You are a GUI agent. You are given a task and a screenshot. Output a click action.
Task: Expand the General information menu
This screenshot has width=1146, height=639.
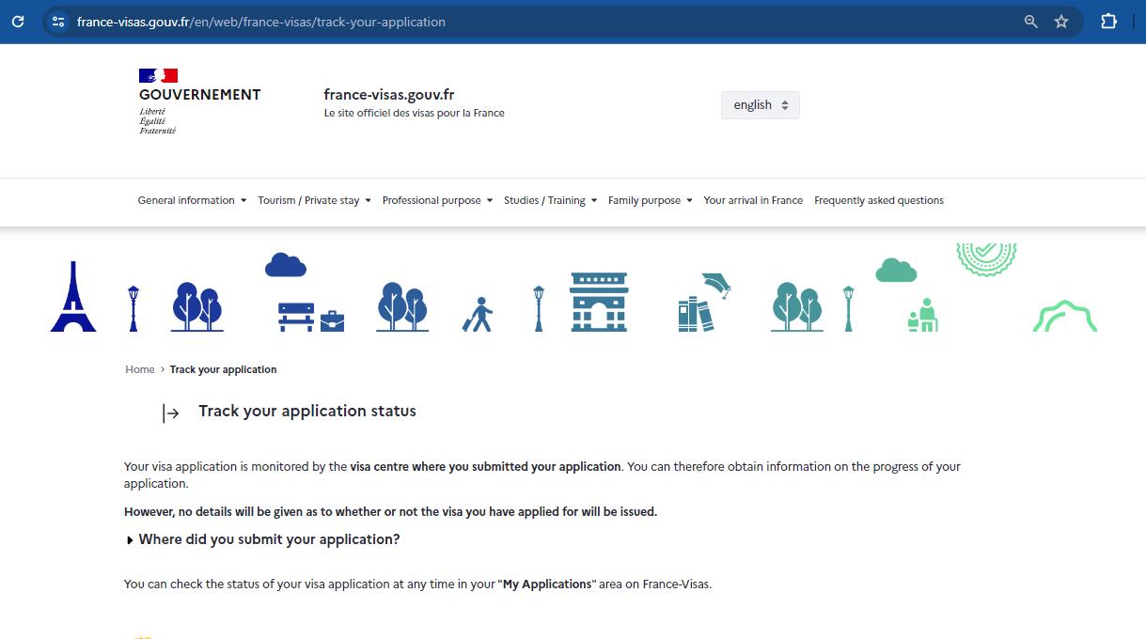coord(192,200)
